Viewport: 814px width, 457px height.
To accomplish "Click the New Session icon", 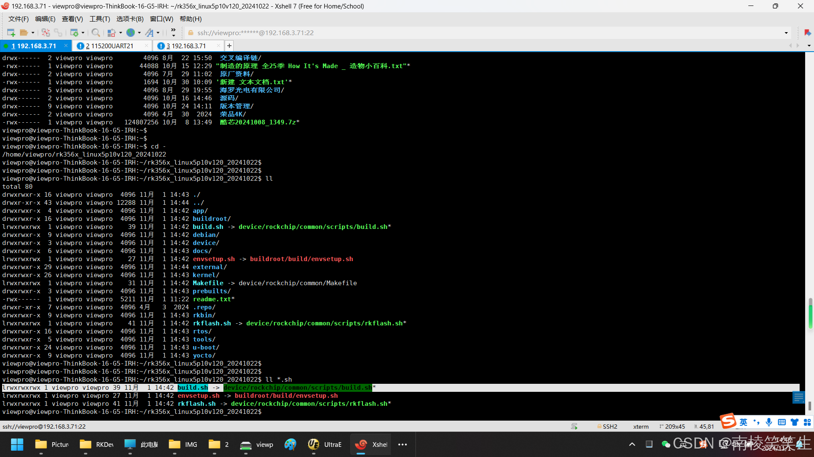I will (x=11, y=33).
